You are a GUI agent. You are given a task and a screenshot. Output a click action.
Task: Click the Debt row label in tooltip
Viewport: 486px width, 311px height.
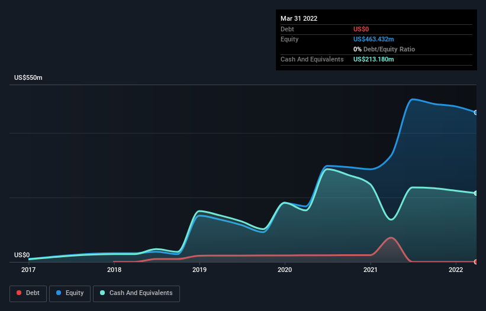point(287,29)
